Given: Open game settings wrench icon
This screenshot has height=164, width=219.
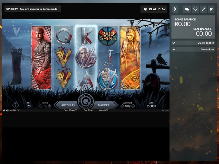Looking at the screenshot, I should coord(4,110).
